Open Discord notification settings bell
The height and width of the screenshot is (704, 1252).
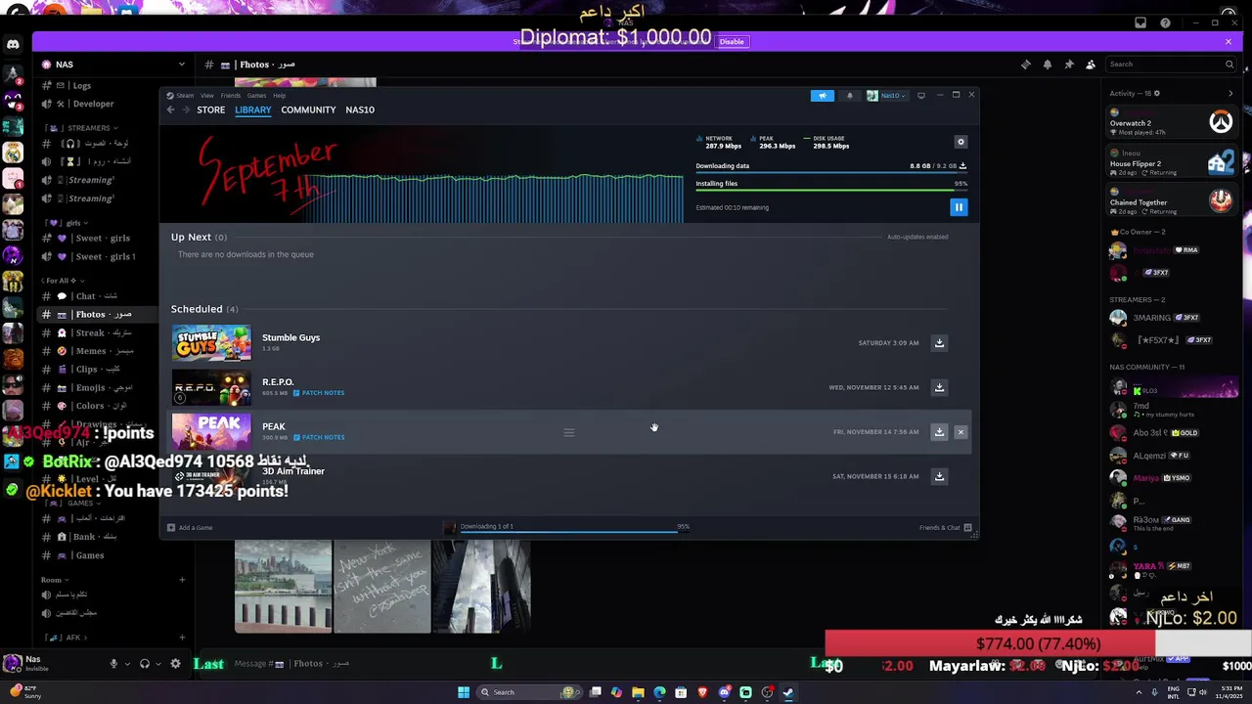click(1047, 65)
